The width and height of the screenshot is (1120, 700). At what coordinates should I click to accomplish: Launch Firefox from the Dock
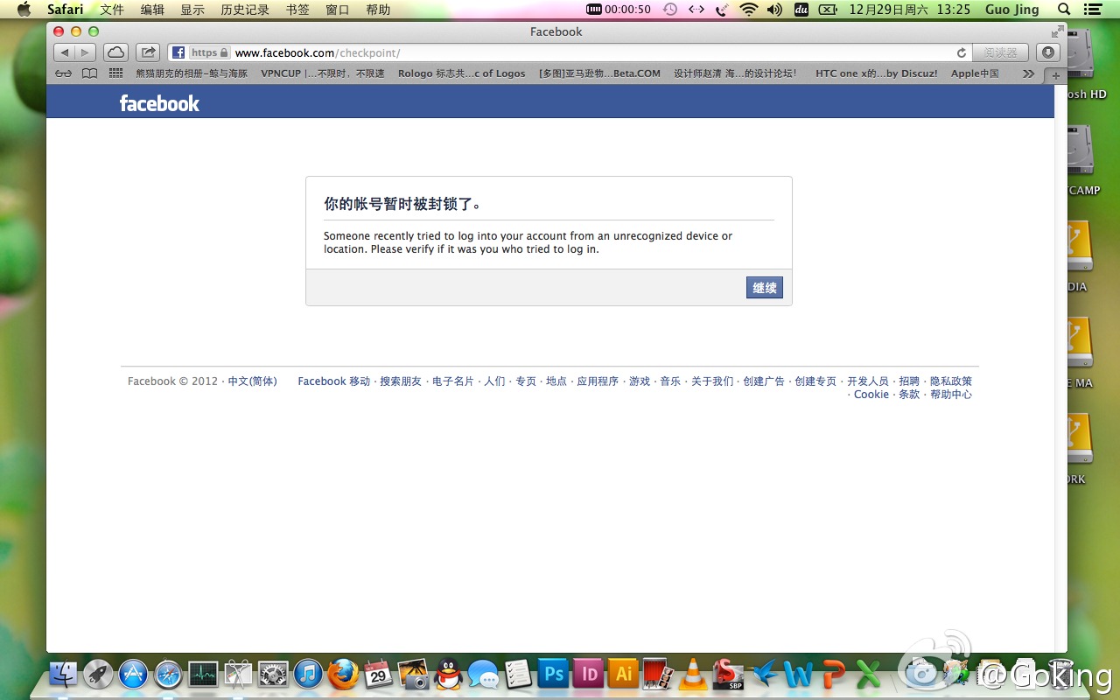click(x=343, y=674)
